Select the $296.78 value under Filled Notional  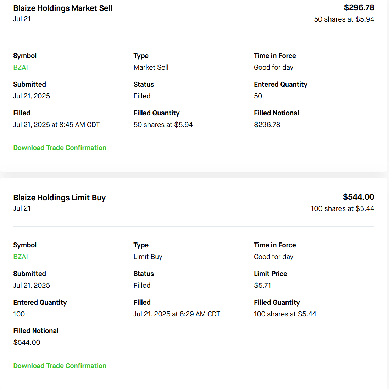pos(267,125)
